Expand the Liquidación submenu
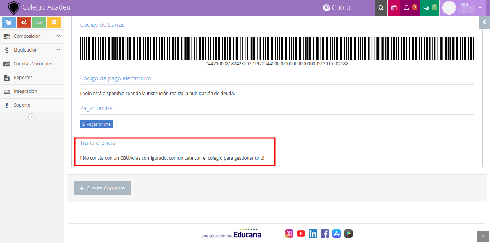The width and height of the screenshot is (490, 243). click(32, 50)
